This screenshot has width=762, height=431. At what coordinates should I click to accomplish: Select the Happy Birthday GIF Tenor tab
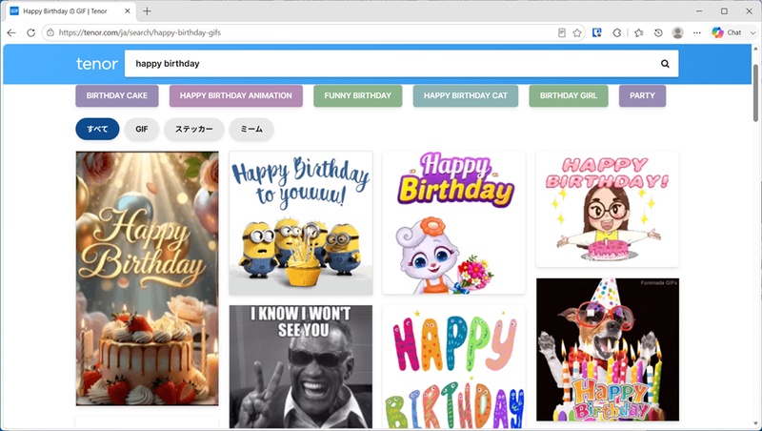(x=70, y=11)
